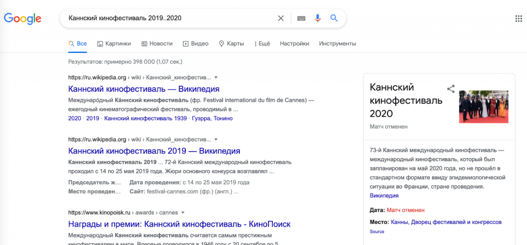Switch to the Новости tab
This screenshot has width=527, height=245.
(x=157, y=44)
